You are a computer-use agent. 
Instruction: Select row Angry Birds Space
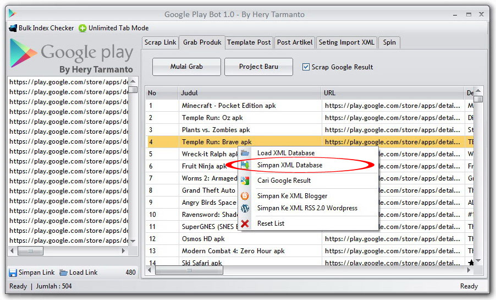pos(209,203)
